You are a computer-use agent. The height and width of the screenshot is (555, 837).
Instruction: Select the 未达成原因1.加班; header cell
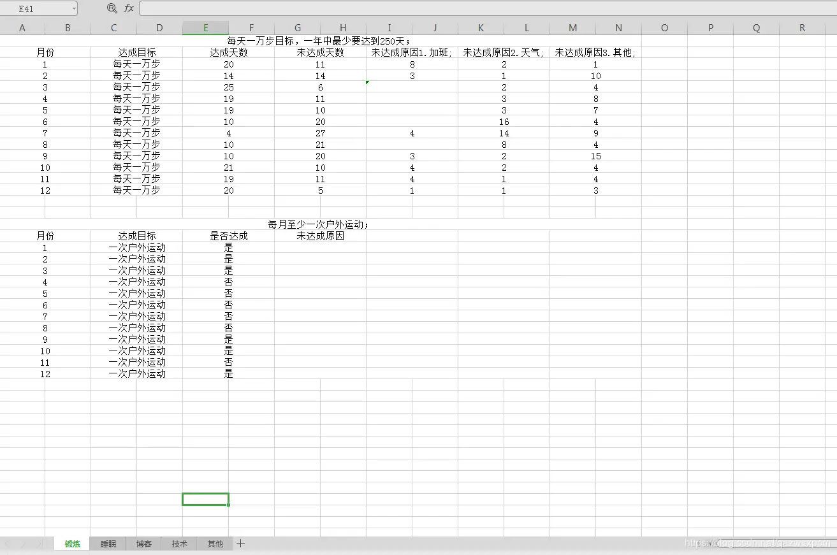coord(412,52)
